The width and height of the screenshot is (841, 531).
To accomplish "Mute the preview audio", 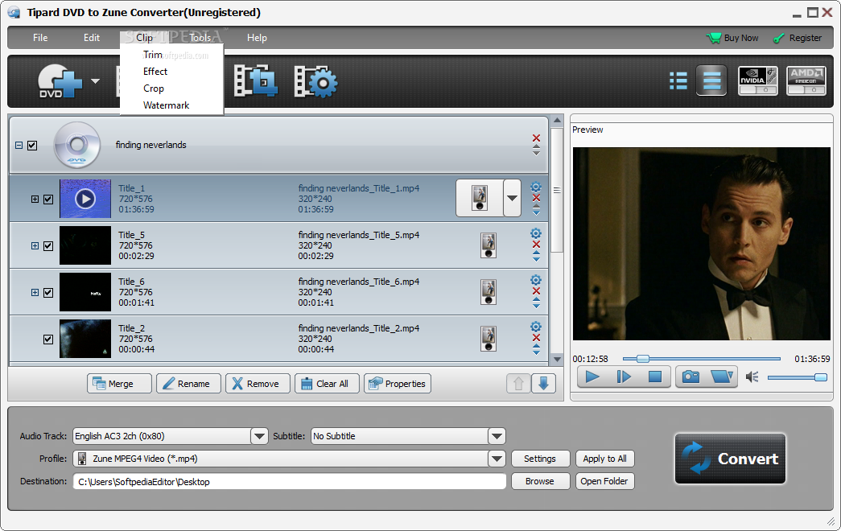I will pos(752,377).
